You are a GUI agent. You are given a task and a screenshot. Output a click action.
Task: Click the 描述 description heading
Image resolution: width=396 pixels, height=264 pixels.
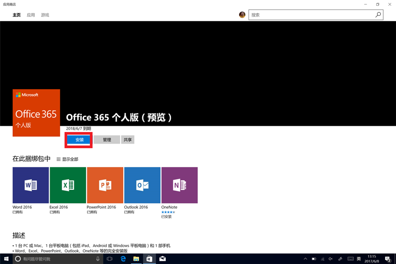[19, 235]
